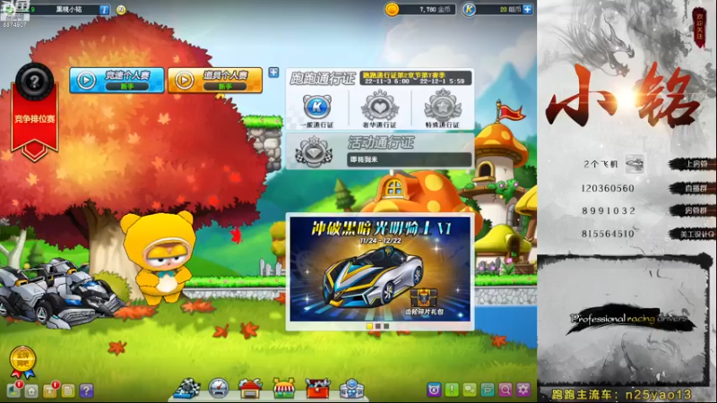The image size is (717, 403).
Task: Start 道具个人赛 item solo race
Action: (x=215, y=80)
